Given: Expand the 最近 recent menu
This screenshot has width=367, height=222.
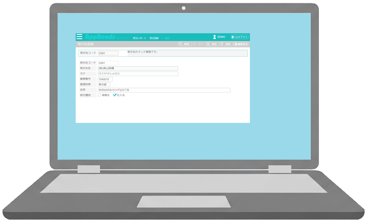Looking at the screenshot, I should click(166, 37).
